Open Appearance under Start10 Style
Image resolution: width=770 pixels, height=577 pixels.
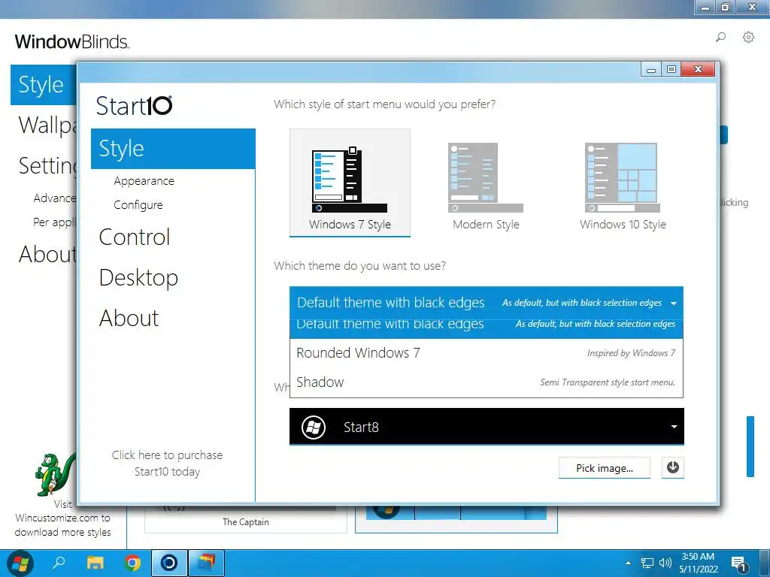pyautogui.click(x=144, y=180)
